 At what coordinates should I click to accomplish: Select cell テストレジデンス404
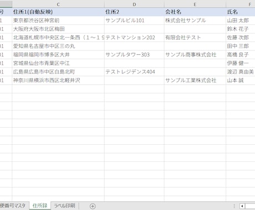pyautogui.click(x=134, y=72)
